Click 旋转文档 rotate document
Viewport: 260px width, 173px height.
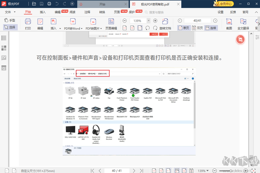tap(165, 24)
